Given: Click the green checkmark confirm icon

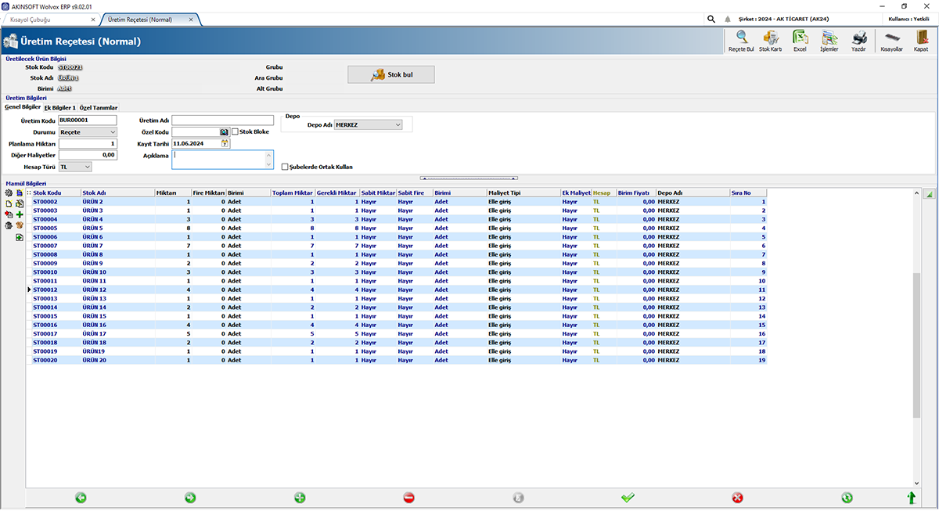Looking at the screenshot, I should pyautogui.click(x=628, y=496).
